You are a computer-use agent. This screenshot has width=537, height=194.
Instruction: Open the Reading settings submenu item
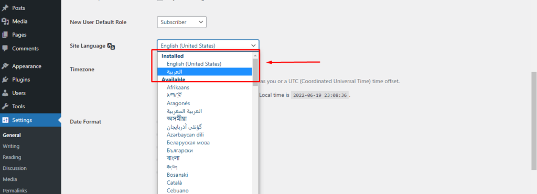point(12,157)
